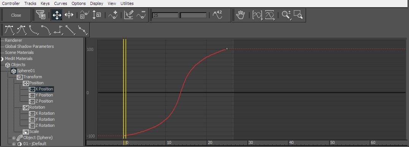Expand the 01 - jDefault material node
The height and width of the screenshot is (147, 409).
(x=14, y=144)
